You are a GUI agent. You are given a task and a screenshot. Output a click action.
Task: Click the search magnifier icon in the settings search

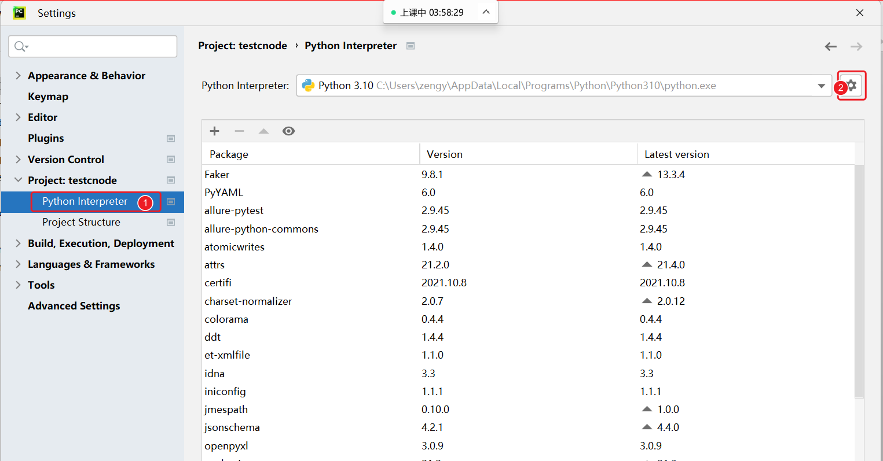pyautogui.click(x=21, y=46)
